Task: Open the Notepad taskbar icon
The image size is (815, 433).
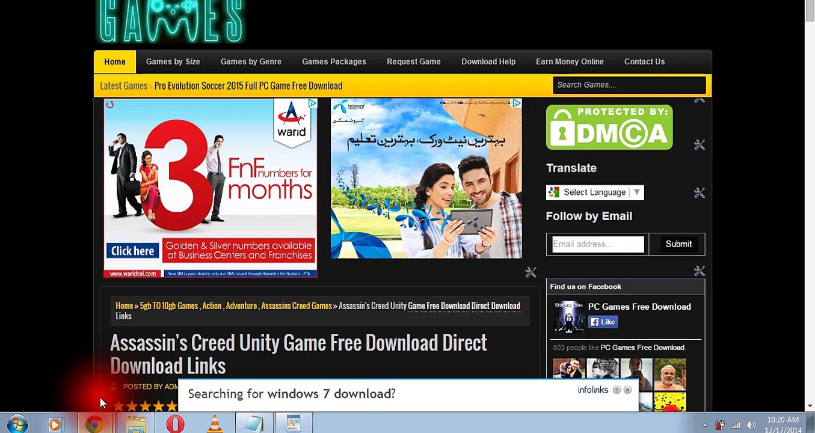Action: click(x=253, y=424)
